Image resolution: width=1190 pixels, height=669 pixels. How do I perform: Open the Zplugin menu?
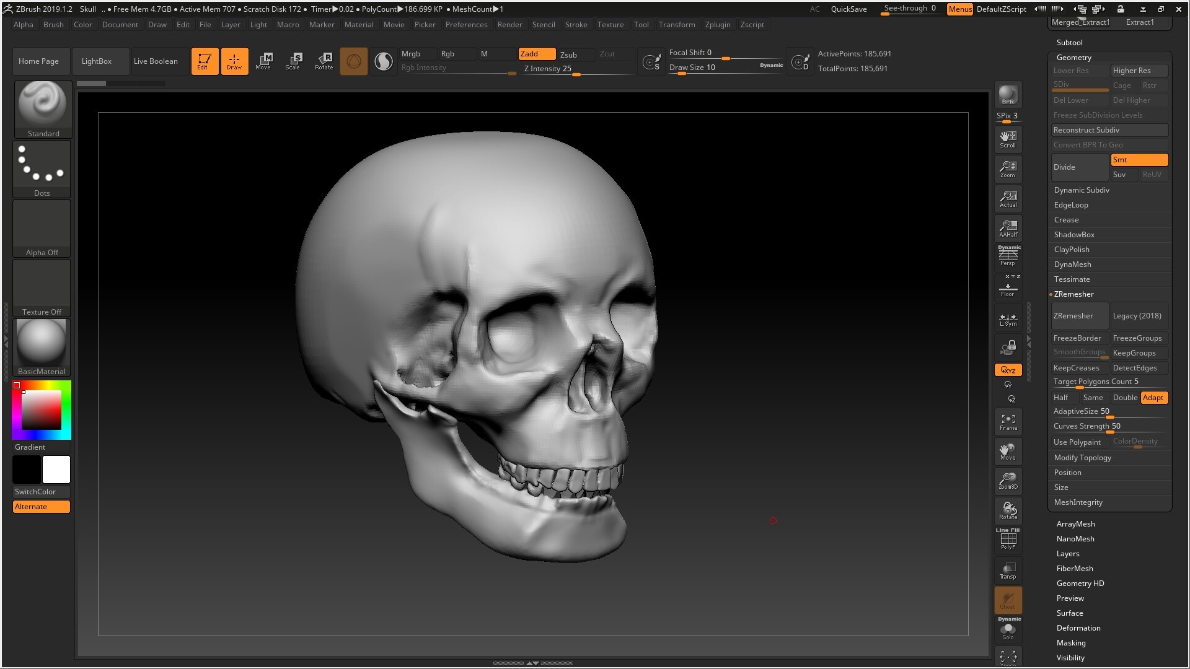pyautogui.click(x=717, y=25)
